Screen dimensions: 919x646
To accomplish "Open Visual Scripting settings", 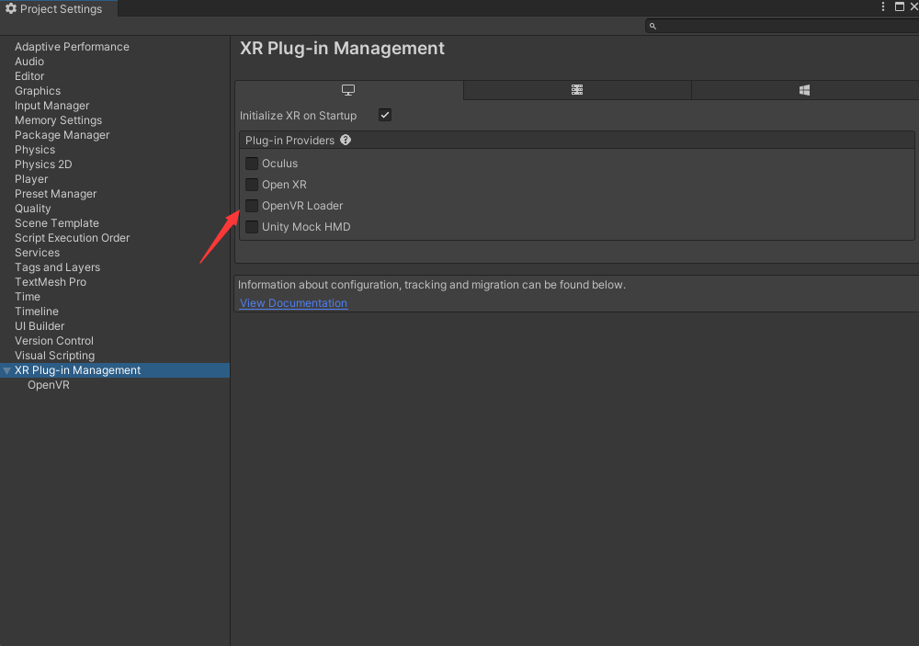I will point(54,356).
